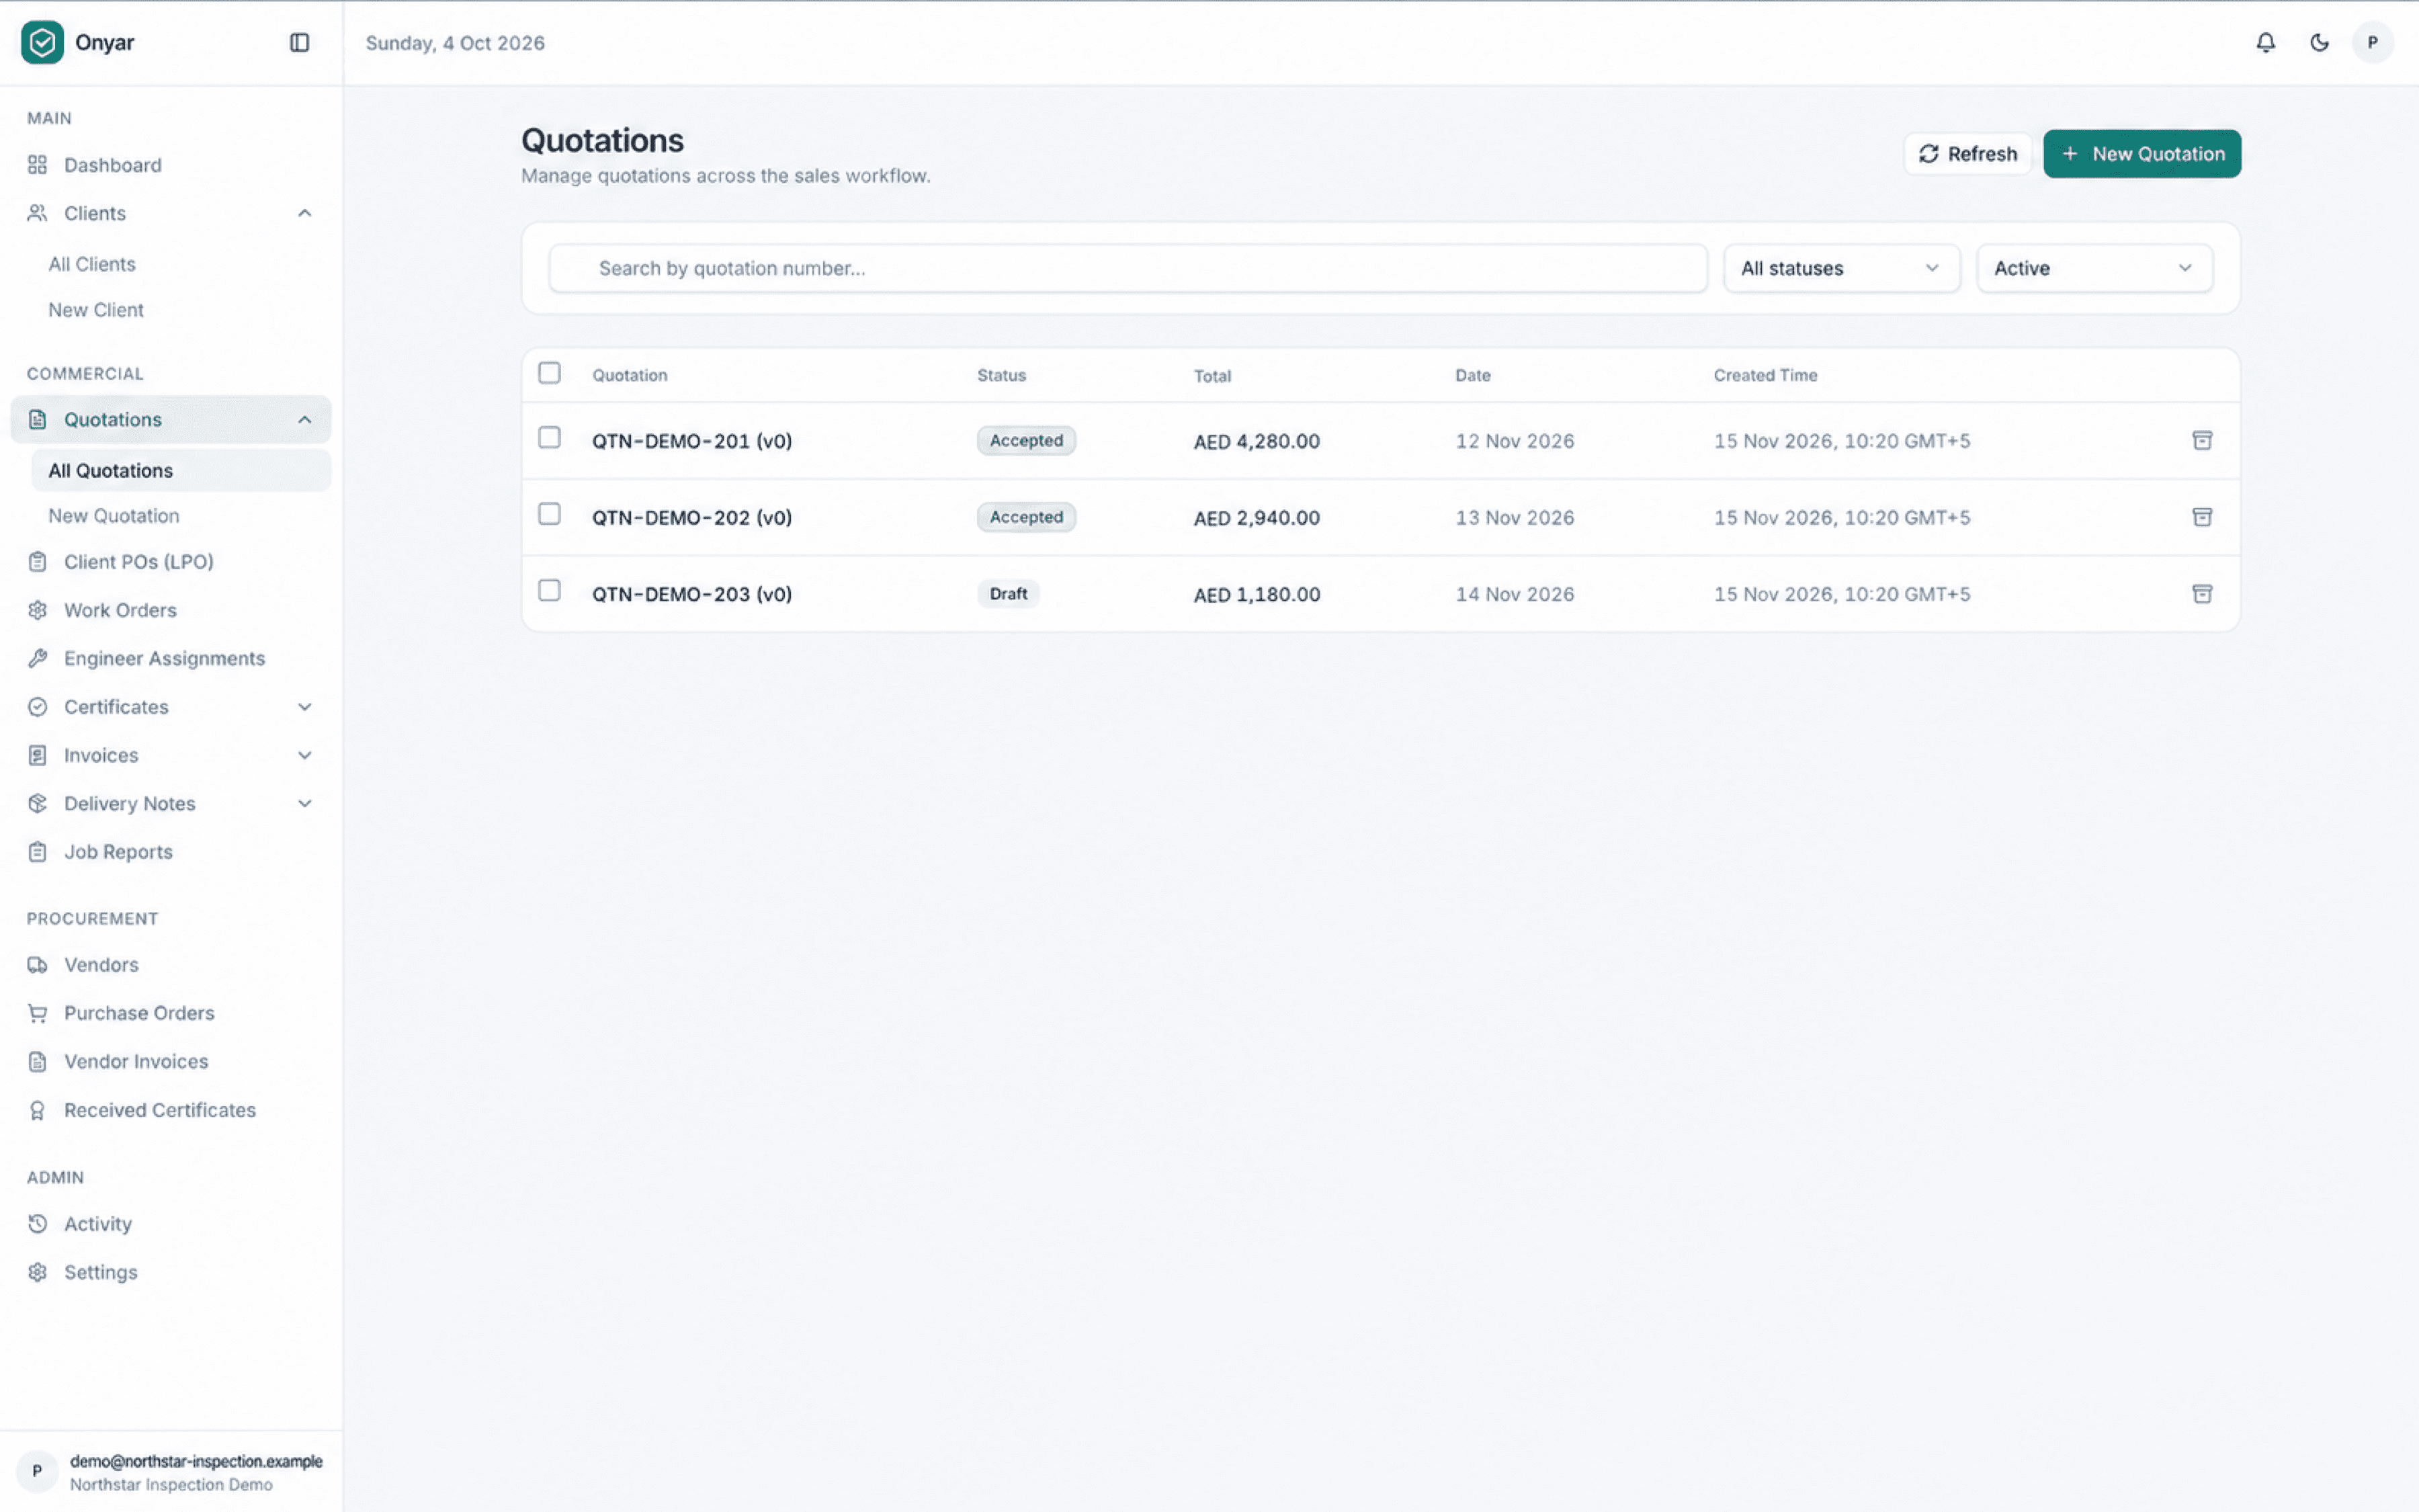Collapse the Quotations section chevron

(305, 420)
